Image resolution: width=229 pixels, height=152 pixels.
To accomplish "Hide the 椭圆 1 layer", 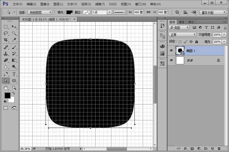I will tap(171, 50).
